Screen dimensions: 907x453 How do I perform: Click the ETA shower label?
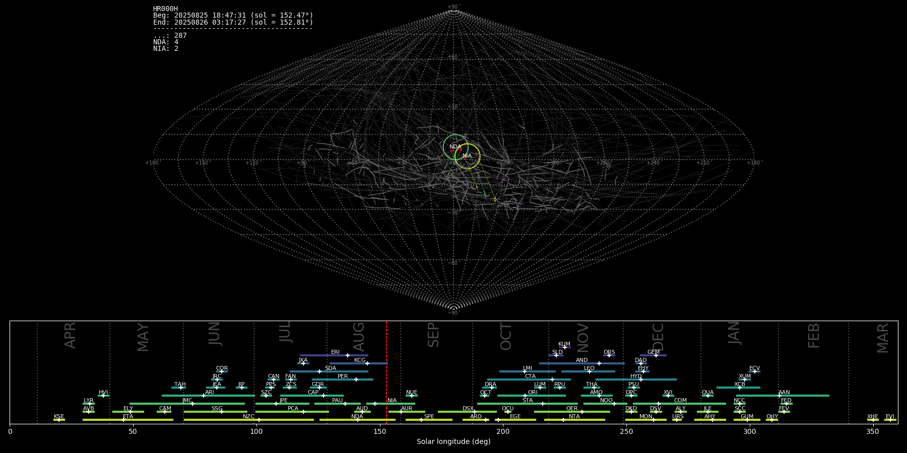coord(128,417)
